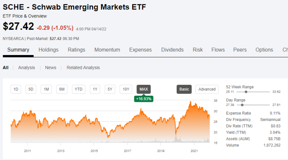The height and width of the screenshot is (160, 288).
Task: Open the Holdings tab
Action: (x=48, y=50)
